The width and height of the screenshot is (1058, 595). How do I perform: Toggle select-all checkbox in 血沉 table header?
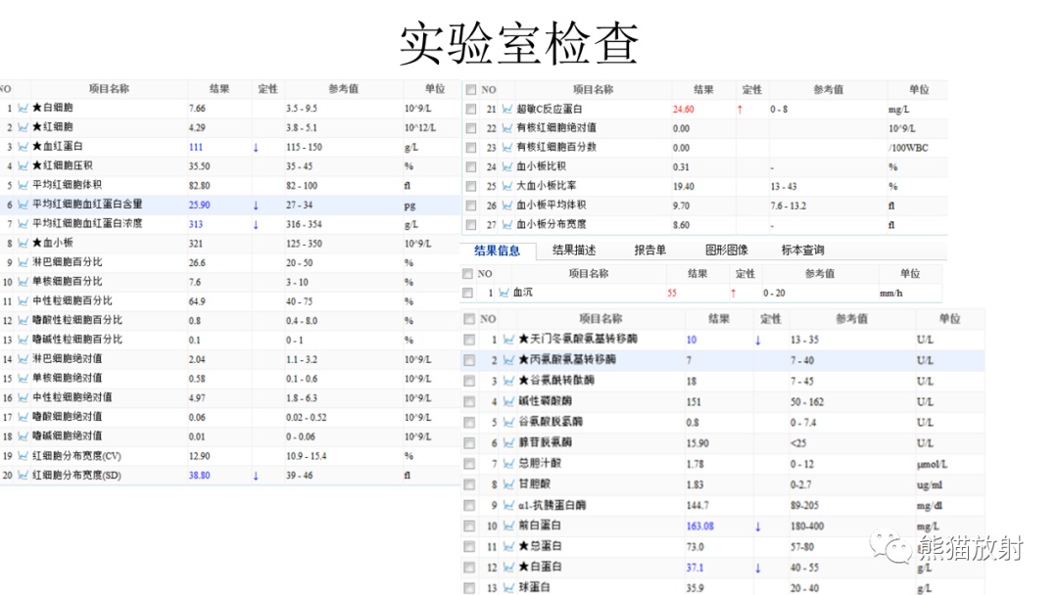tap(467, 274)
